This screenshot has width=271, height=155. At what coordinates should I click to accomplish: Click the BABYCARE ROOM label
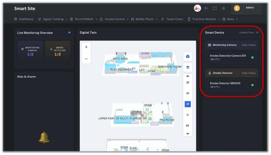pos(170,67)
